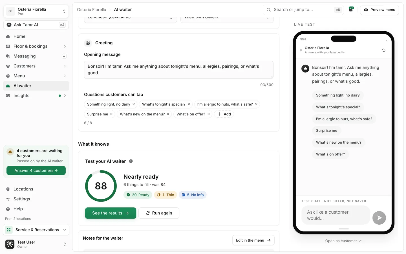Click the 'Ask like a customer would' input
Viewport: 406px width, 254px height.
(336, 215)
